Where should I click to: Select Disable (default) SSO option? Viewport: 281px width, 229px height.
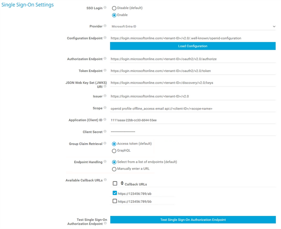tap(114, 8)
